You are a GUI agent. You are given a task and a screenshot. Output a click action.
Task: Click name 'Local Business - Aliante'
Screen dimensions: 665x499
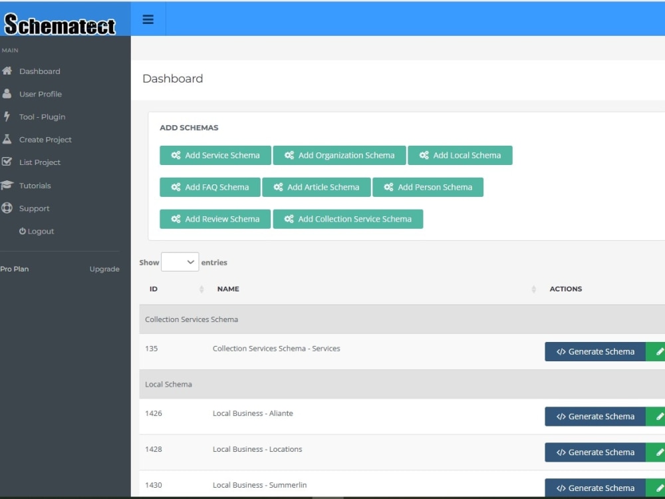(253, 414)
